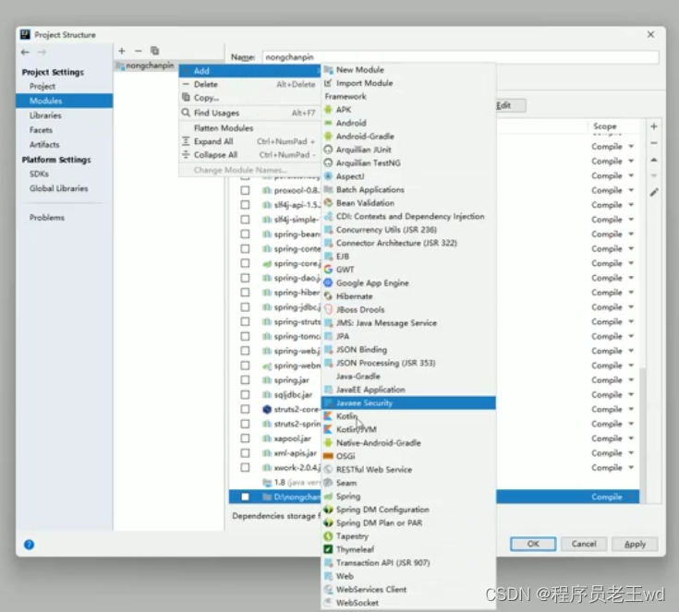679x612 pixels.
Task: Select Spring framework
Action: click(x=408, y=497)
